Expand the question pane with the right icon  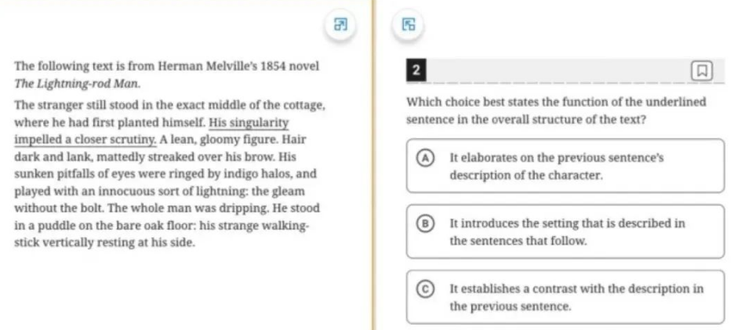408,24
